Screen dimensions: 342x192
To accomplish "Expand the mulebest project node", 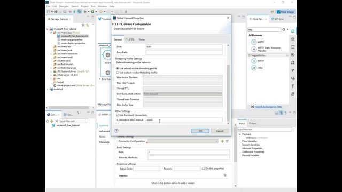I will coord(48,89).
